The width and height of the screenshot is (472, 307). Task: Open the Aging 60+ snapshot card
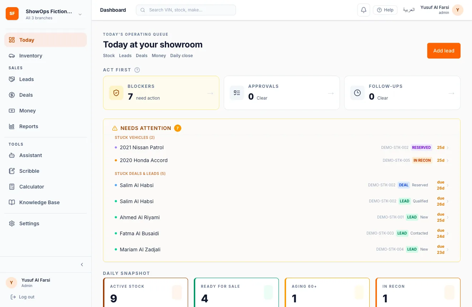click(x=327, y=293)
